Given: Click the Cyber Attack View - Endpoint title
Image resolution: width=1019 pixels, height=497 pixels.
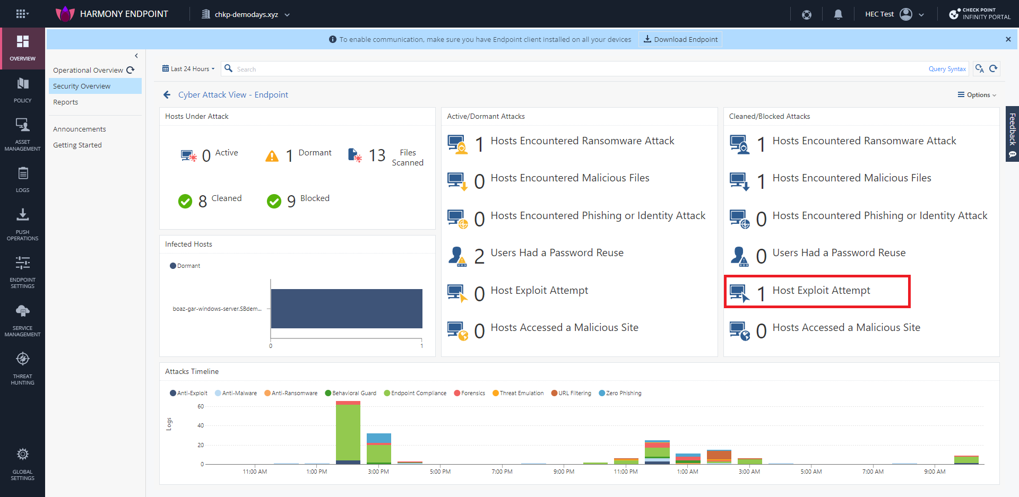Looking at the screenshot, I should tap(233, 94).
